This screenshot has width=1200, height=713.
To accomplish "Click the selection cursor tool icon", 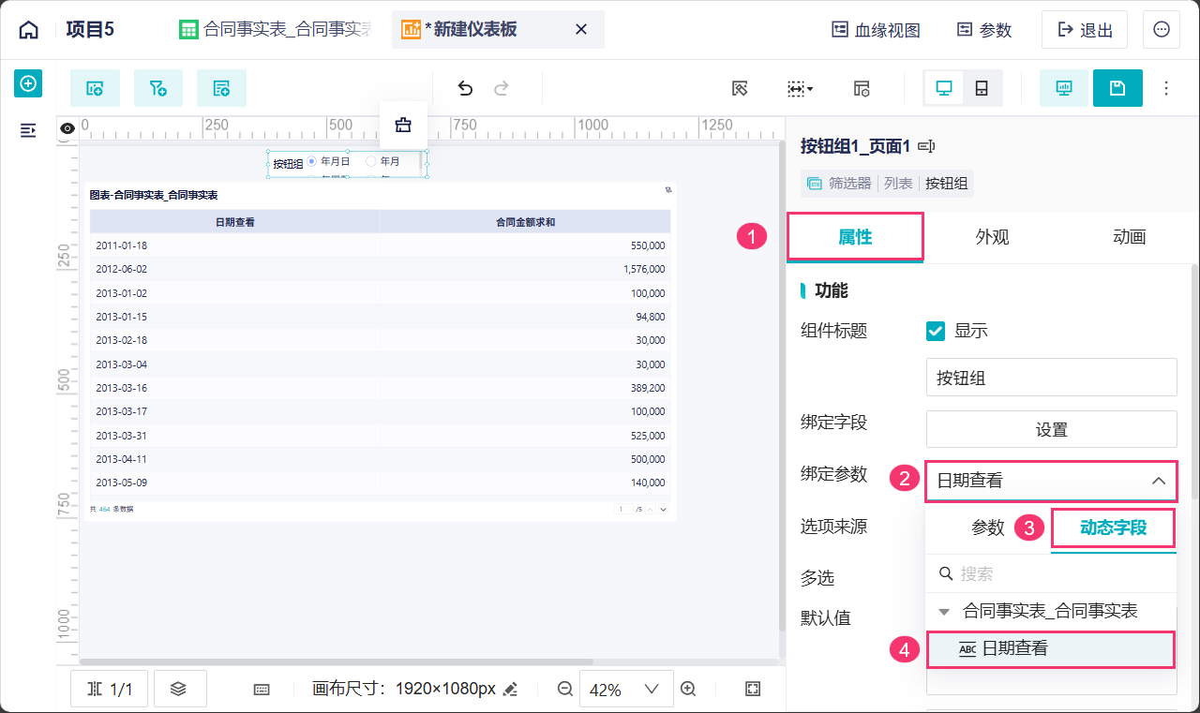I will (x=740, y=88).
